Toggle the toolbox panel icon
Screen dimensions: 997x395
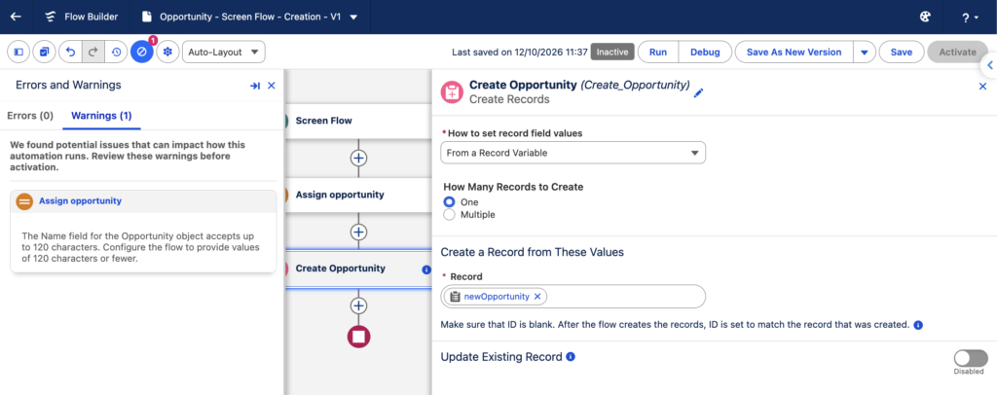[18, 53]
